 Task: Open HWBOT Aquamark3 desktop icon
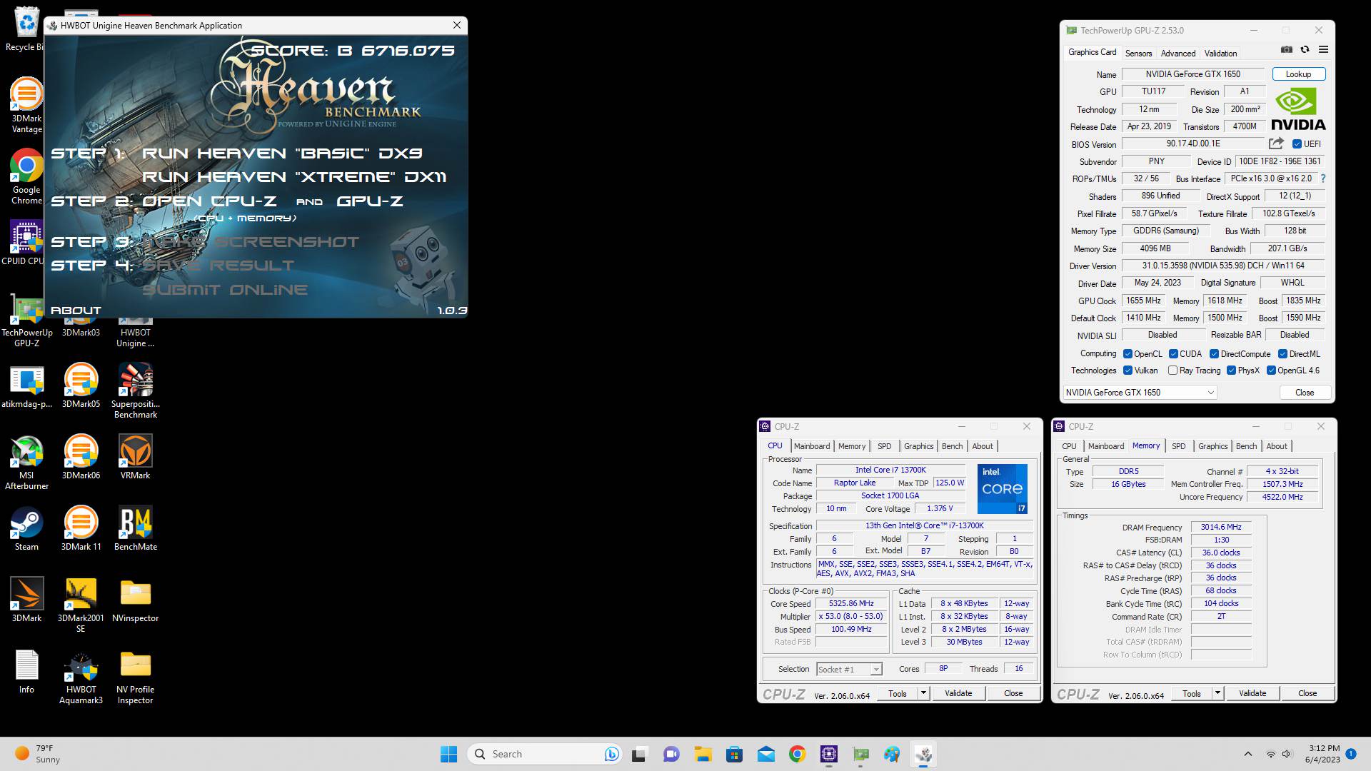click(81, 676)
